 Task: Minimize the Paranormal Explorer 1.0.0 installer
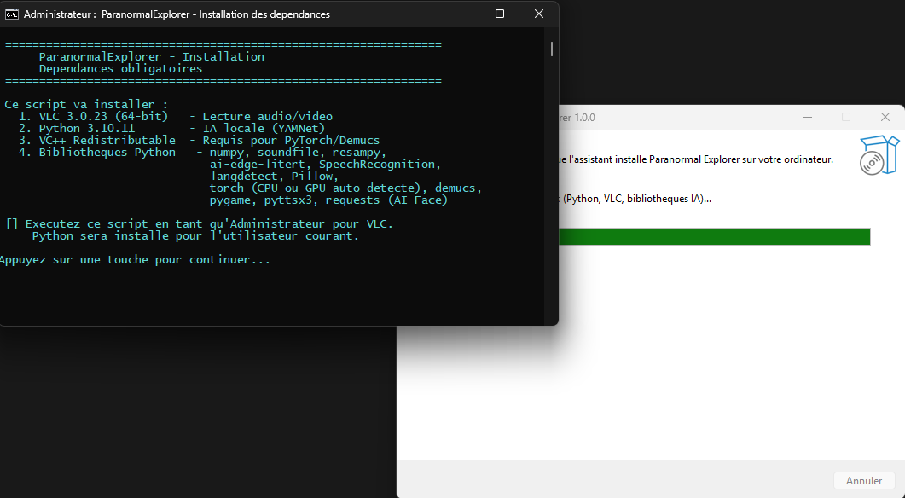807,117
